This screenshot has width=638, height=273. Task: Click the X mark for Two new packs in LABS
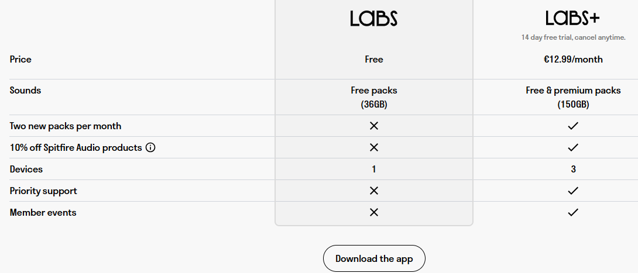tap(374, 126)
